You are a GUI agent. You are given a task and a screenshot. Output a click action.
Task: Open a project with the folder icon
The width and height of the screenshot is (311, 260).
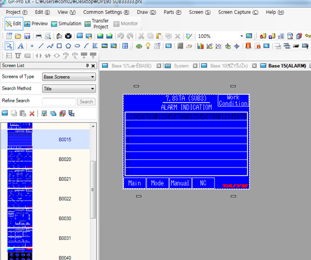coord(18,36)
